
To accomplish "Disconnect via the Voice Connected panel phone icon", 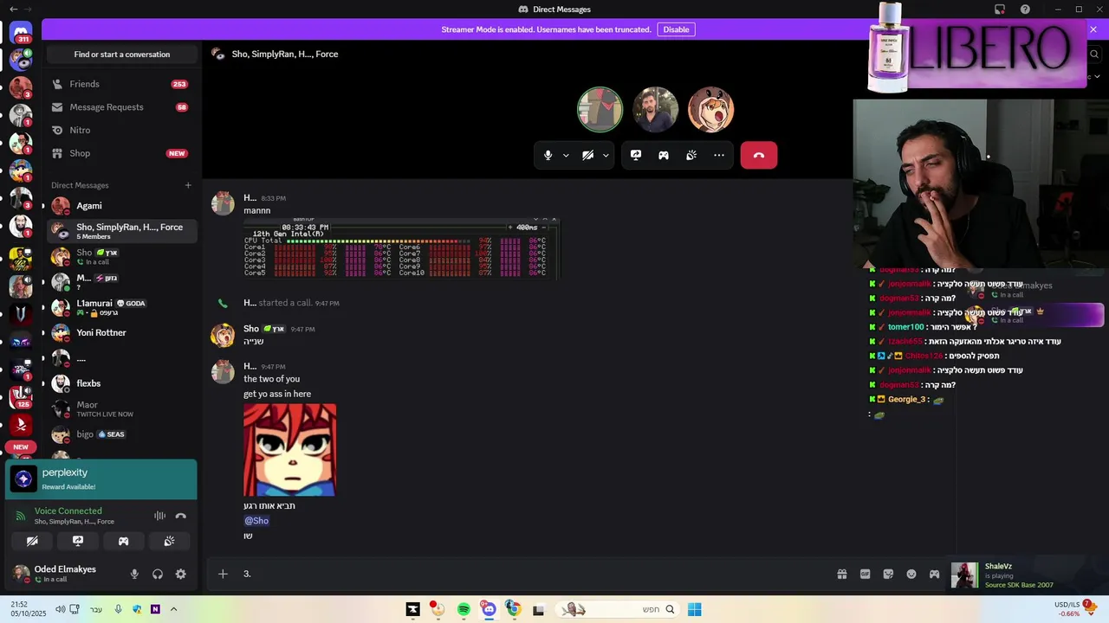I will click(x=181, y=516).
